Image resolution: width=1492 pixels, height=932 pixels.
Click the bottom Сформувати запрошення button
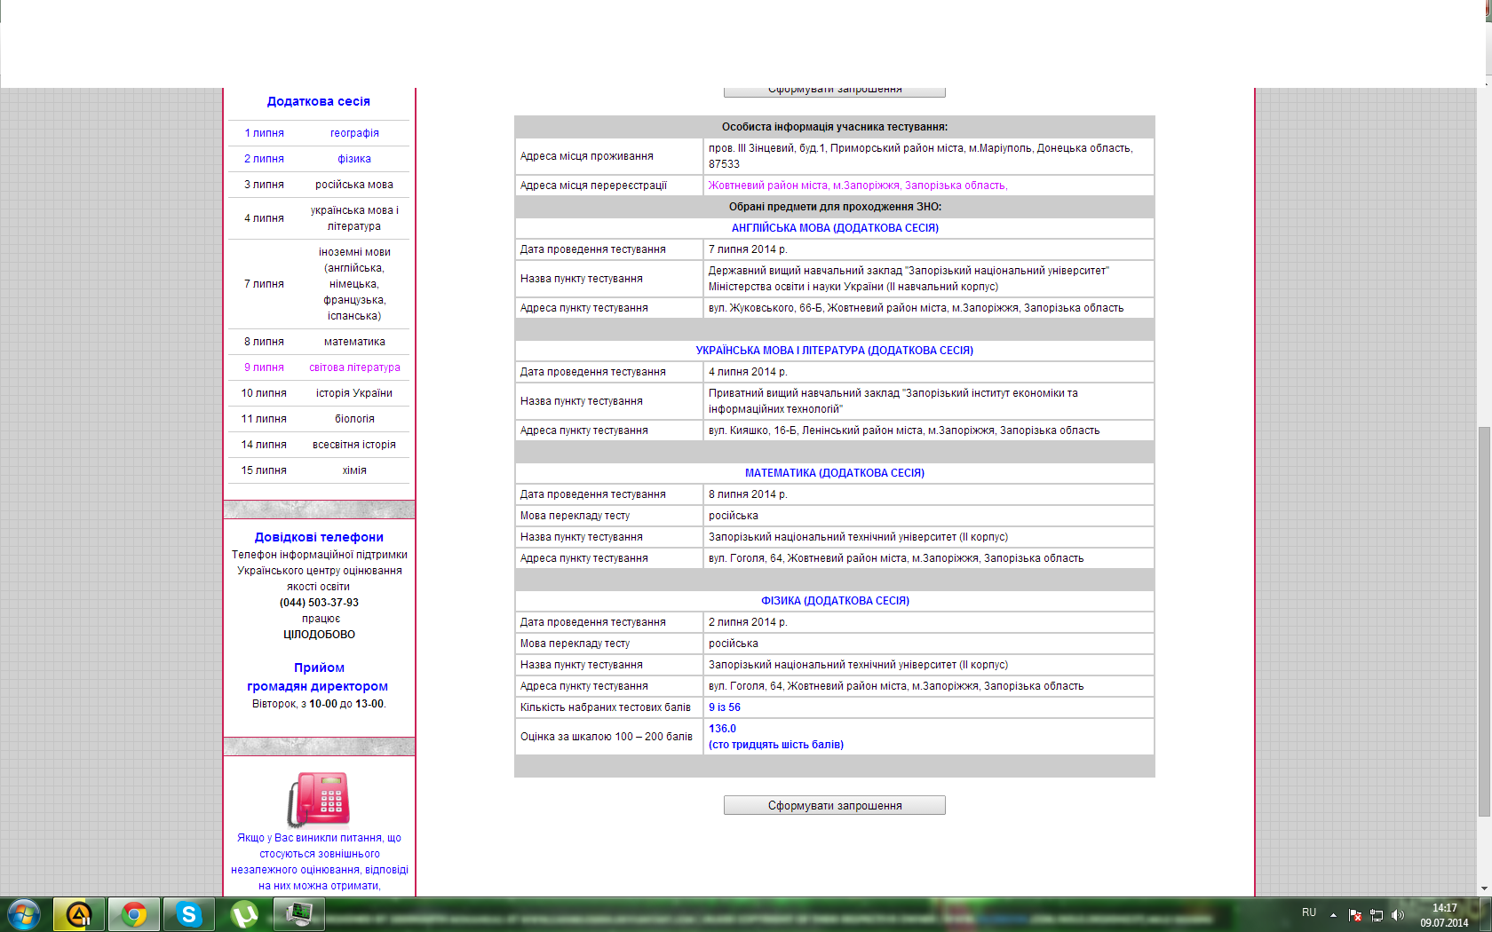834,805
